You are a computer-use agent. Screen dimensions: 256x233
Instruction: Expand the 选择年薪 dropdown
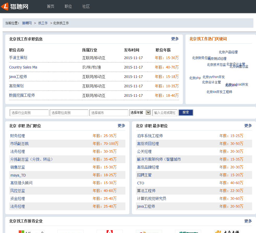(140, 113)
